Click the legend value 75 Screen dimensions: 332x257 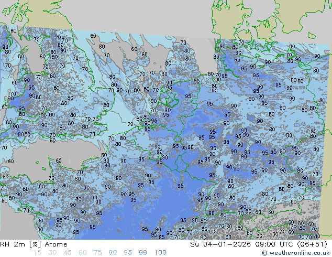pyautogui.click(x=97, y=253)
